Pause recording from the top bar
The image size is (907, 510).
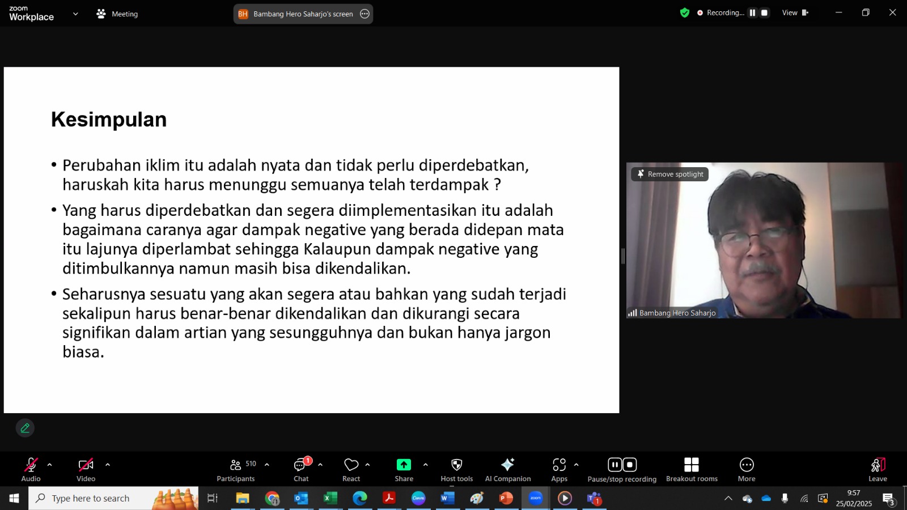752,12
